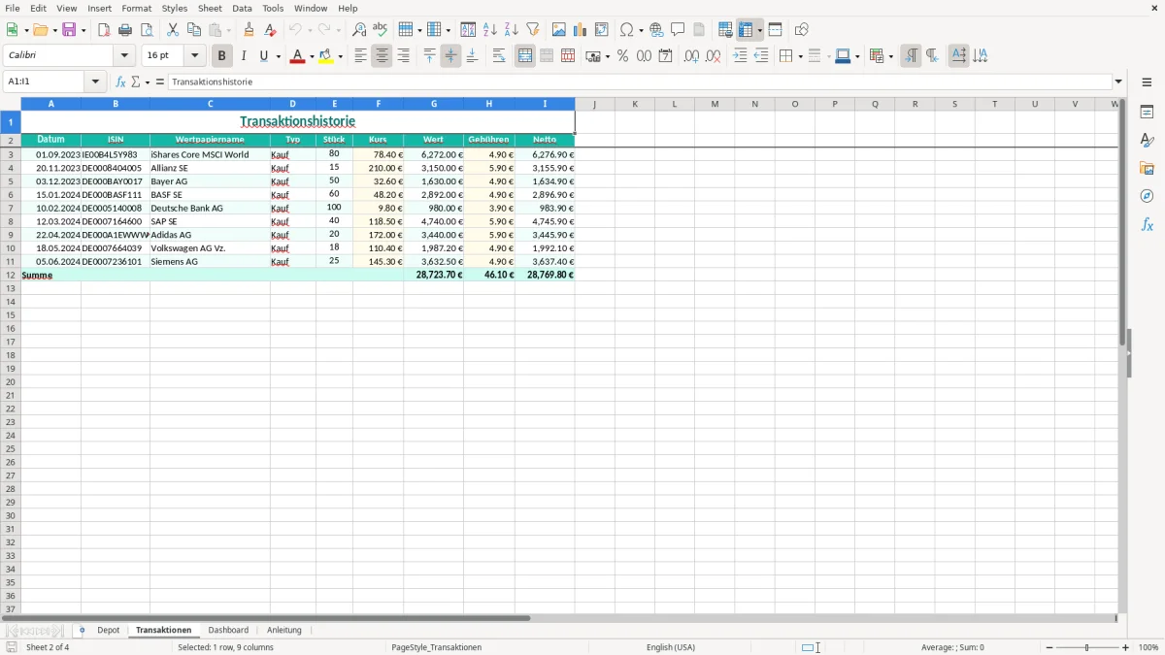Screen dimensions: 1165x655
Task: Open the Borders dropdown arrow
Action: point(799,56)
